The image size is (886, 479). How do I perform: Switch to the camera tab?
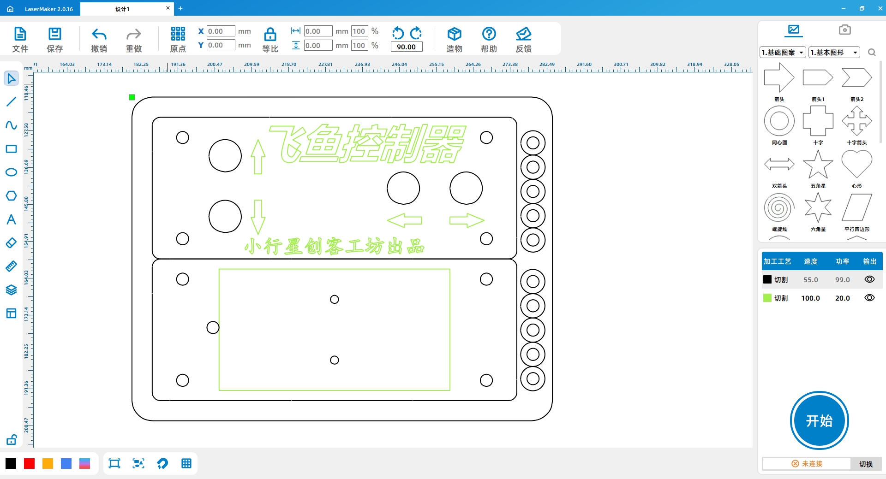coord(844,30)
